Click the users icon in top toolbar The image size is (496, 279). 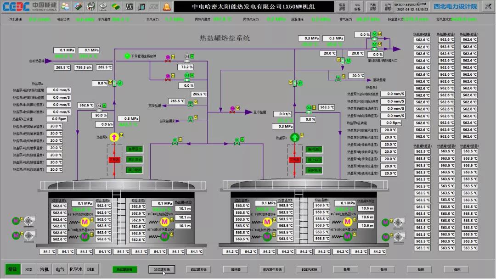click(66, 6)
